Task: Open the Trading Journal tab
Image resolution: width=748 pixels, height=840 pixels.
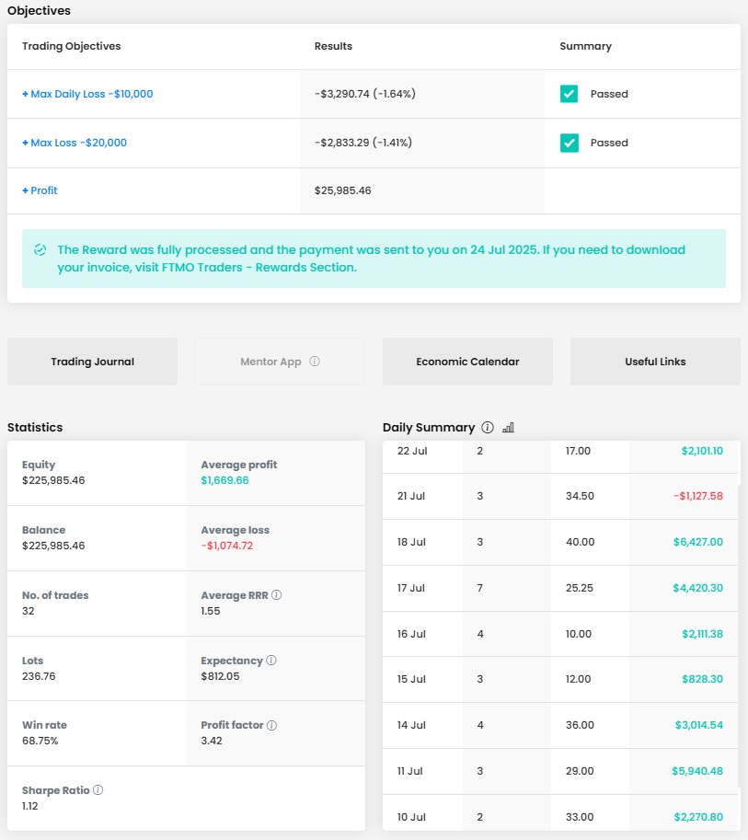Action: (92, 362)
